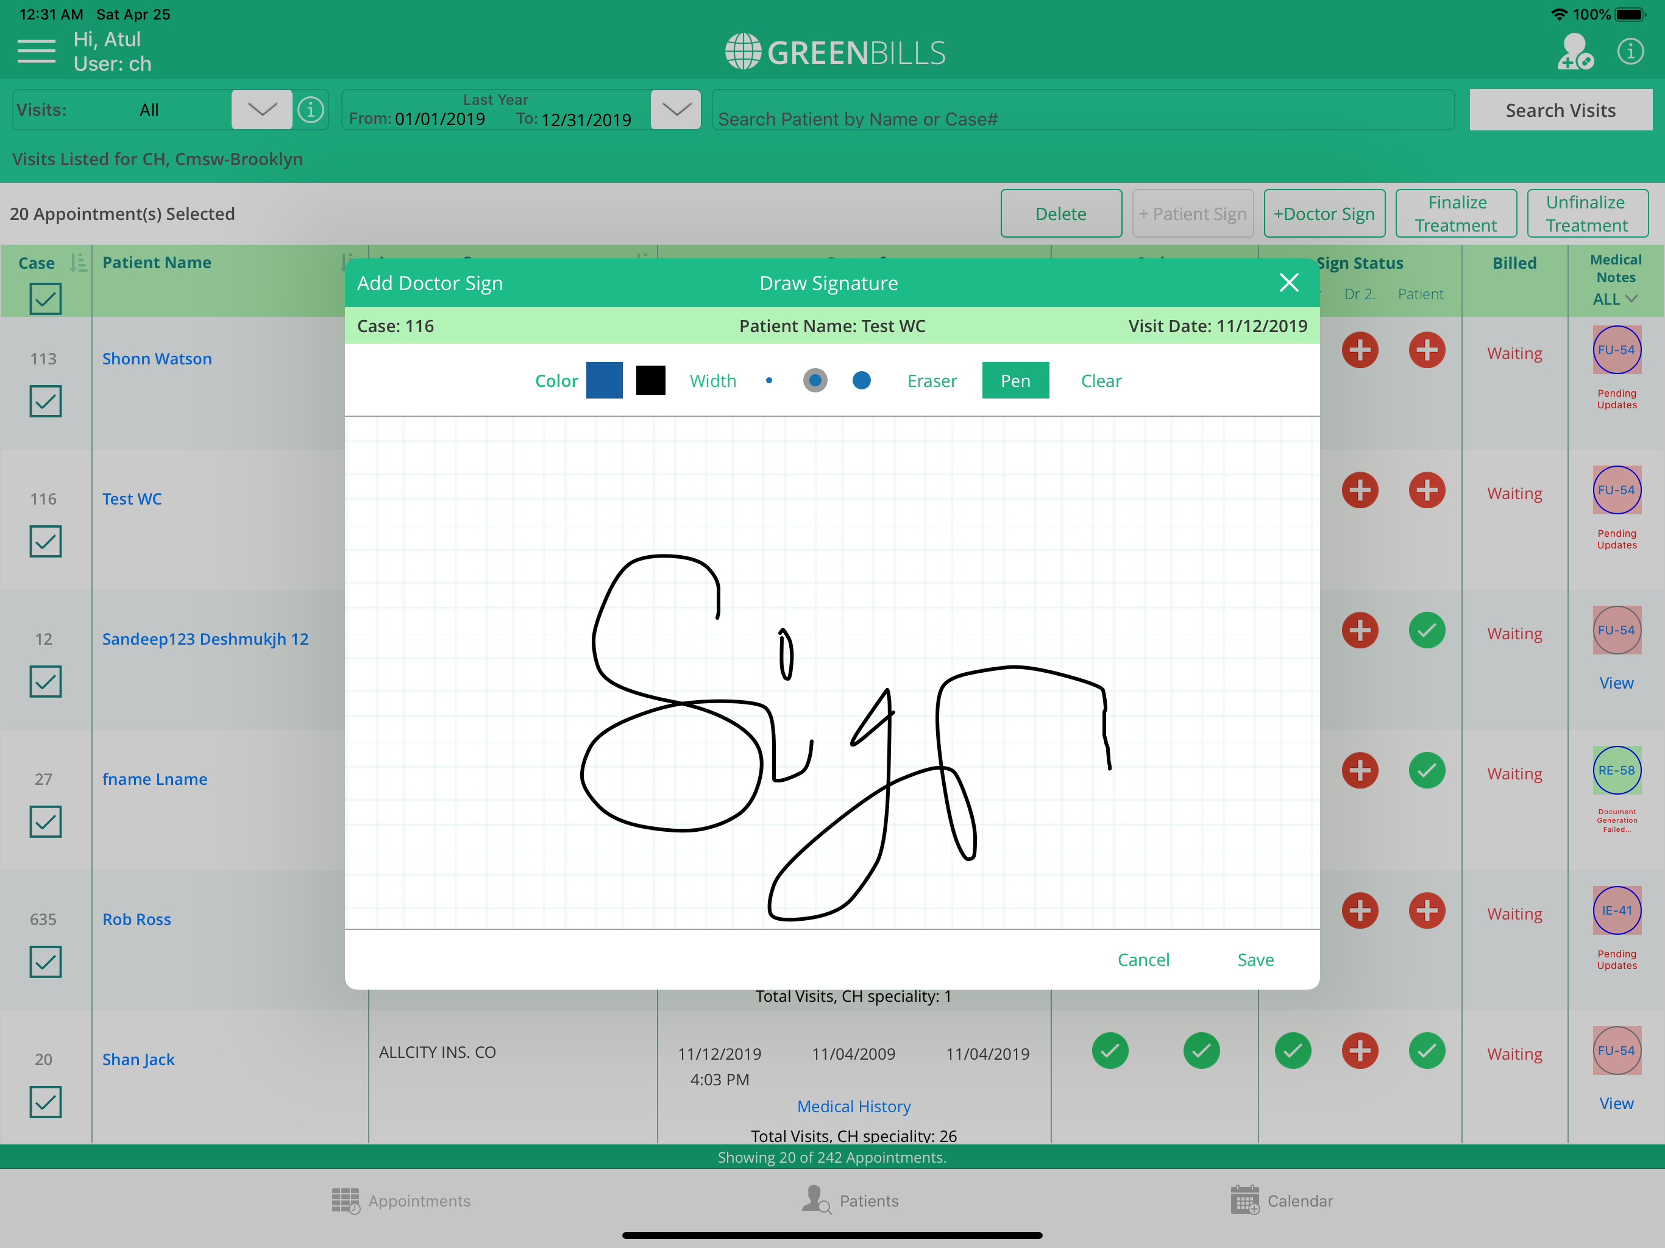This screenshot has height=1248, width=1665.
Task: Expand the Visits filter dropdown
Action: coord(261,110)
